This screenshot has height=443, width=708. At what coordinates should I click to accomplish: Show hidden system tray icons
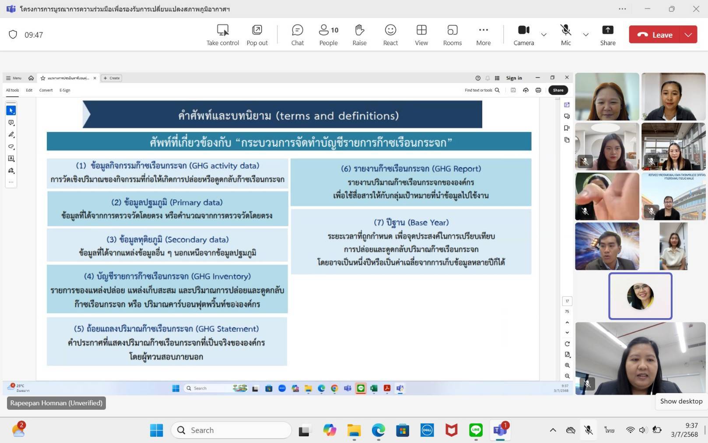[x=553, y=430]
